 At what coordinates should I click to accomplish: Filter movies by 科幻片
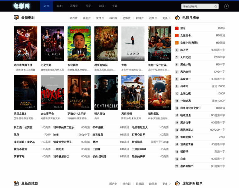[x=113, y=18]
